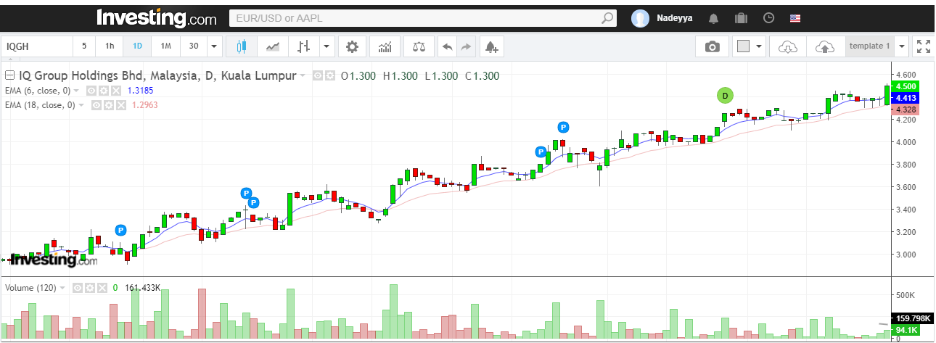This screenshot has width=936, height=343.
Task: Switch to area chart style
Action: pos(273,46)
